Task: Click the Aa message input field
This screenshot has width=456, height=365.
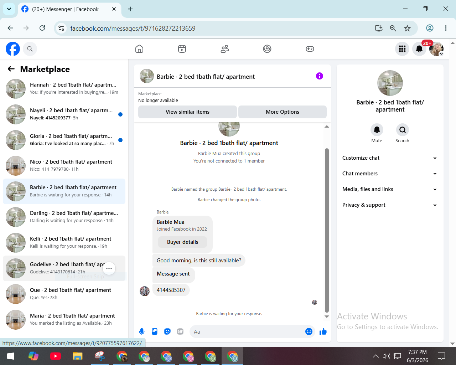Action: click(247, 331)
